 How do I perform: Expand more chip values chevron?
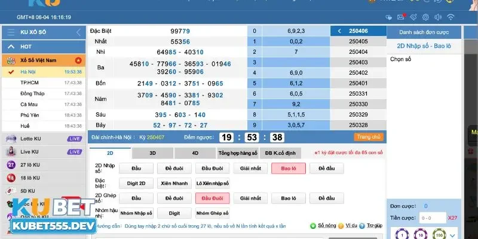[452, 235]
